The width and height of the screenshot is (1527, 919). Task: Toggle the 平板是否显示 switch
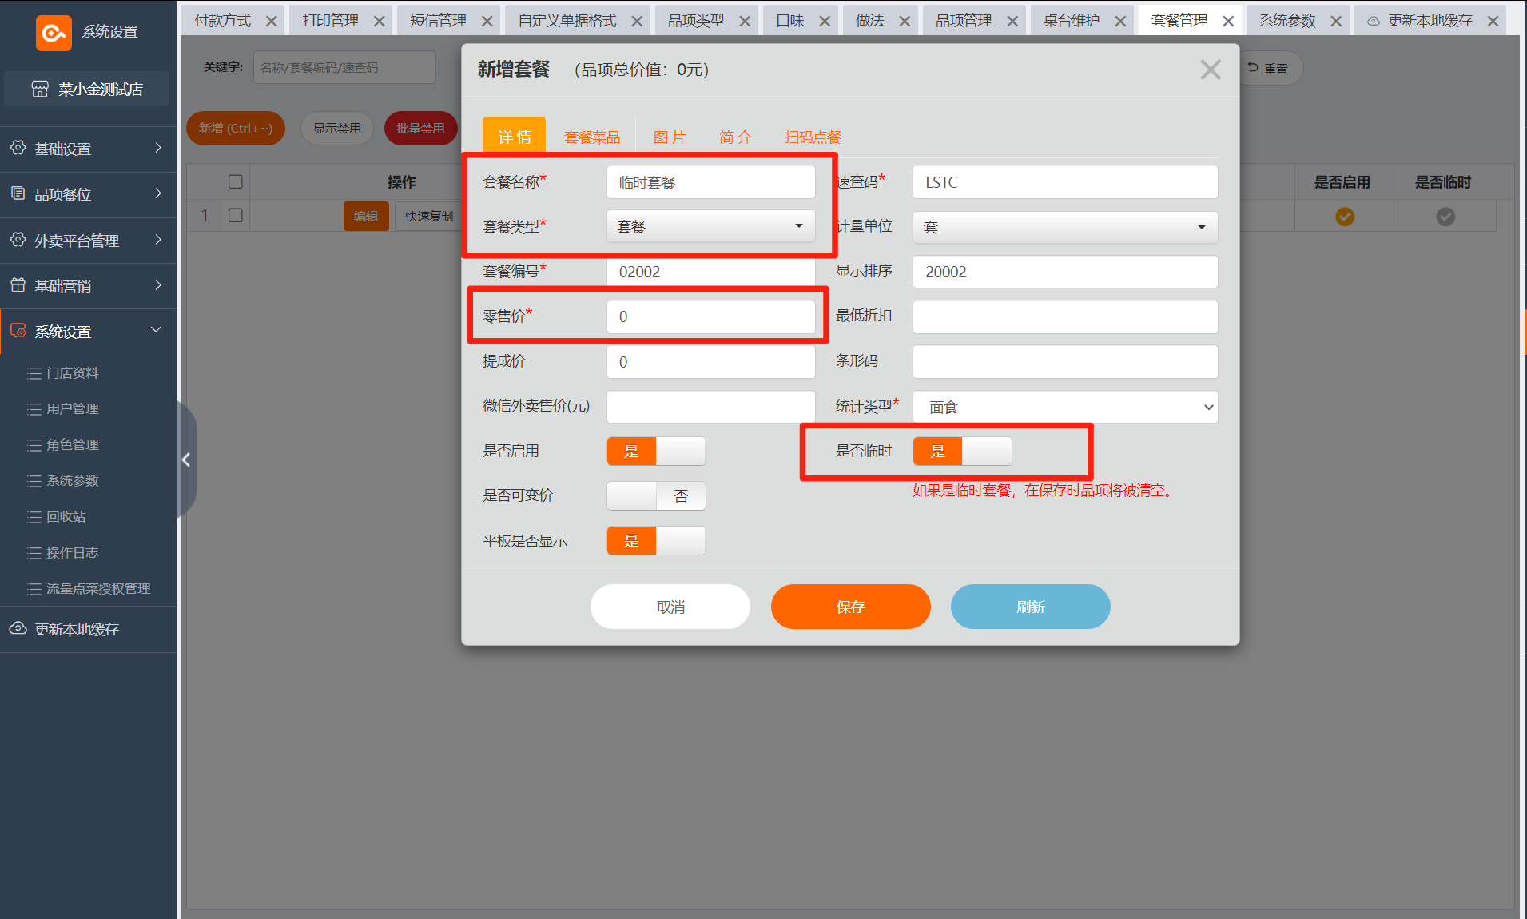click(x=656, y=540)
